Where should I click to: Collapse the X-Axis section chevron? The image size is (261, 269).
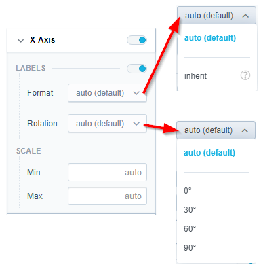(21, 41)
